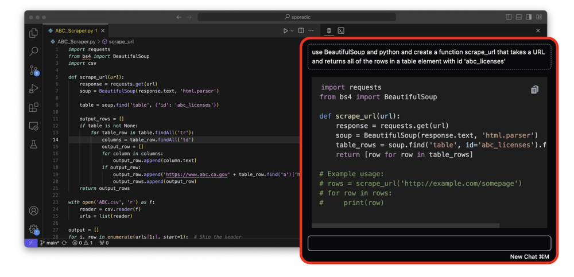The width and height of the screenshot is (574, 277).
Task: Click 'def scrape_url(url):' in the editor
Action: (96, 77)
